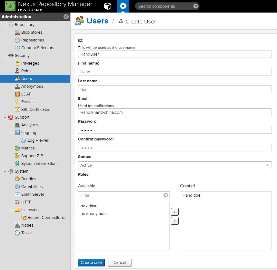Click the Metrics pie chart icon

click(x=17, y=148)
